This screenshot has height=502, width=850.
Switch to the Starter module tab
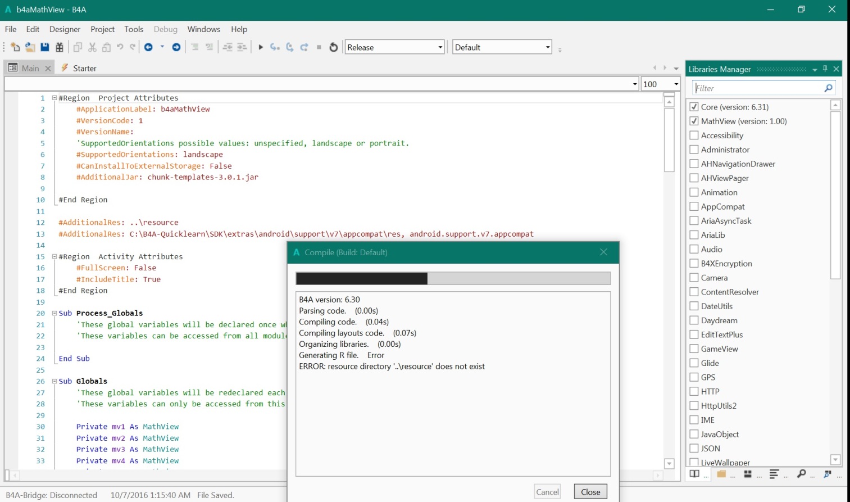click(84, 68)
